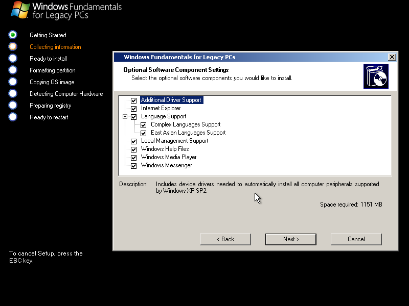Click the green Getting Started step indicator
Image resolution: width=409 pixels, height=306 pixels.
click(13, 35)
